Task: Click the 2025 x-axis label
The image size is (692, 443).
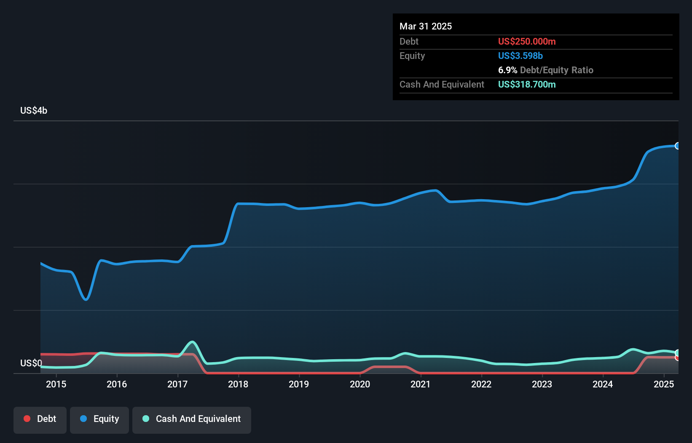Action: point(664,384)
